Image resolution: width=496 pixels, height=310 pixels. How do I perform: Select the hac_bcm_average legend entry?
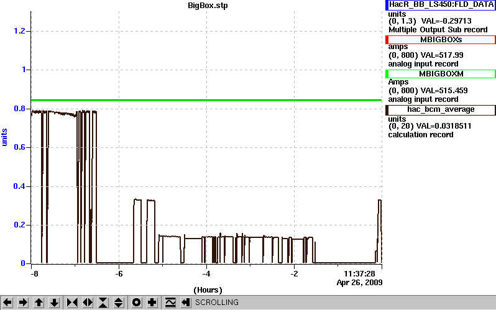pos(440,109)
